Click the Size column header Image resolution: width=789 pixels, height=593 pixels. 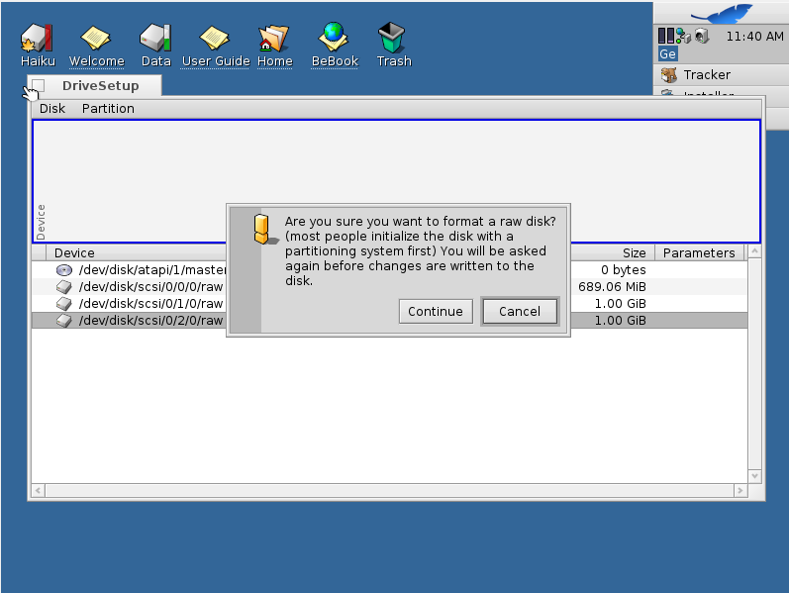click(634, 253)
